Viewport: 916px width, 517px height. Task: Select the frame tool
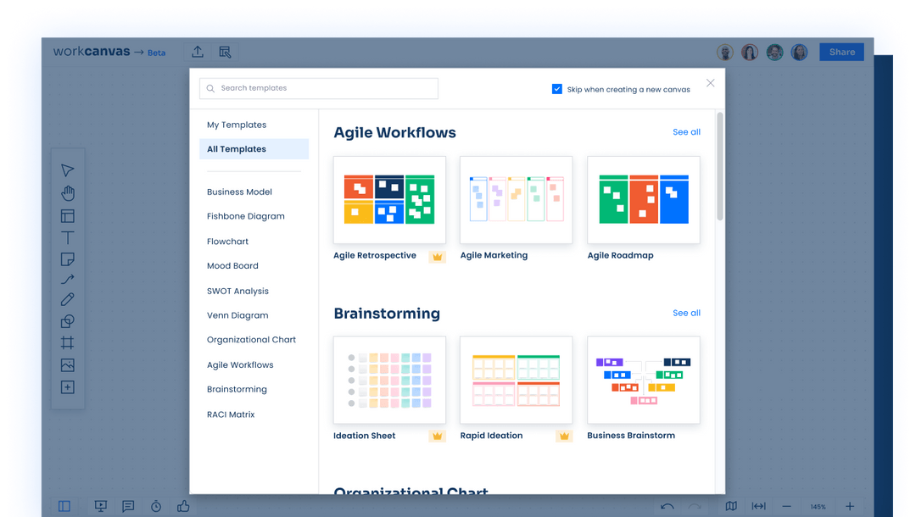(x=68, y=342)
